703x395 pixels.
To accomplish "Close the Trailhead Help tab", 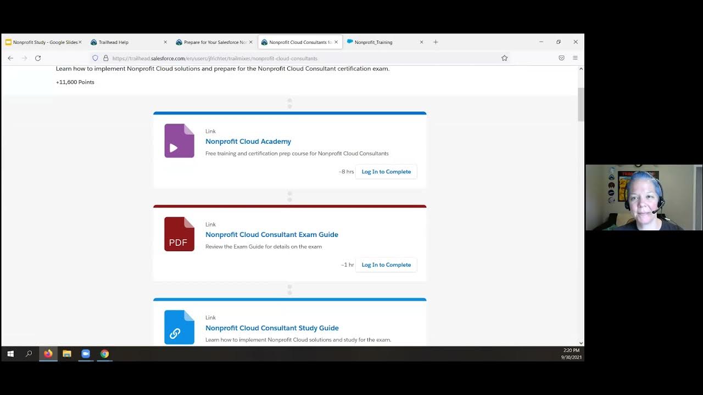I will click(x=165, y=42).
